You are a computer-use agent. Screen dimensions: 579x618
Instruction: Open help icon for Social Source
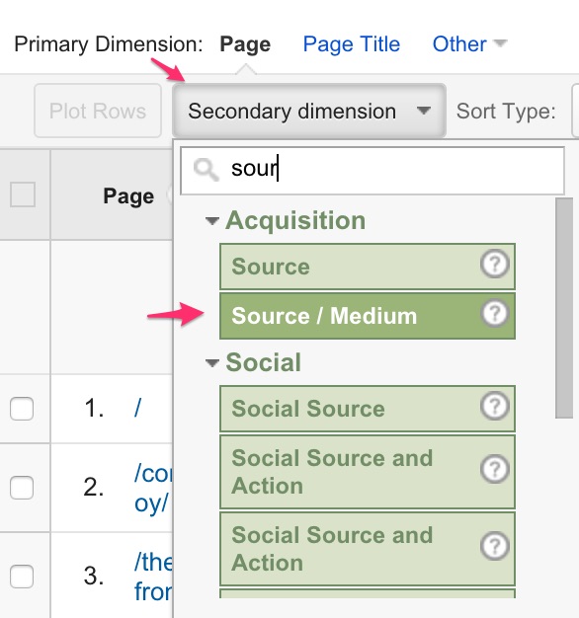pyautogui.click(x=495, y=406)
